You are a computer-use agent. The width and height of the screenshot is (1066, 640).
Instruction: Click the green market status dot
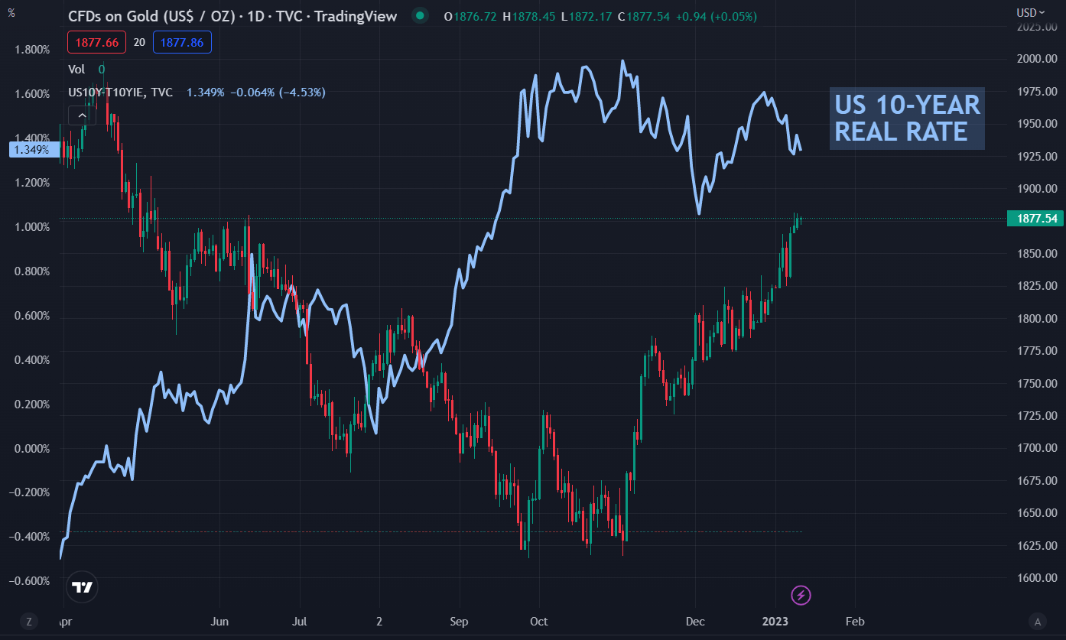tap(419, 15)
